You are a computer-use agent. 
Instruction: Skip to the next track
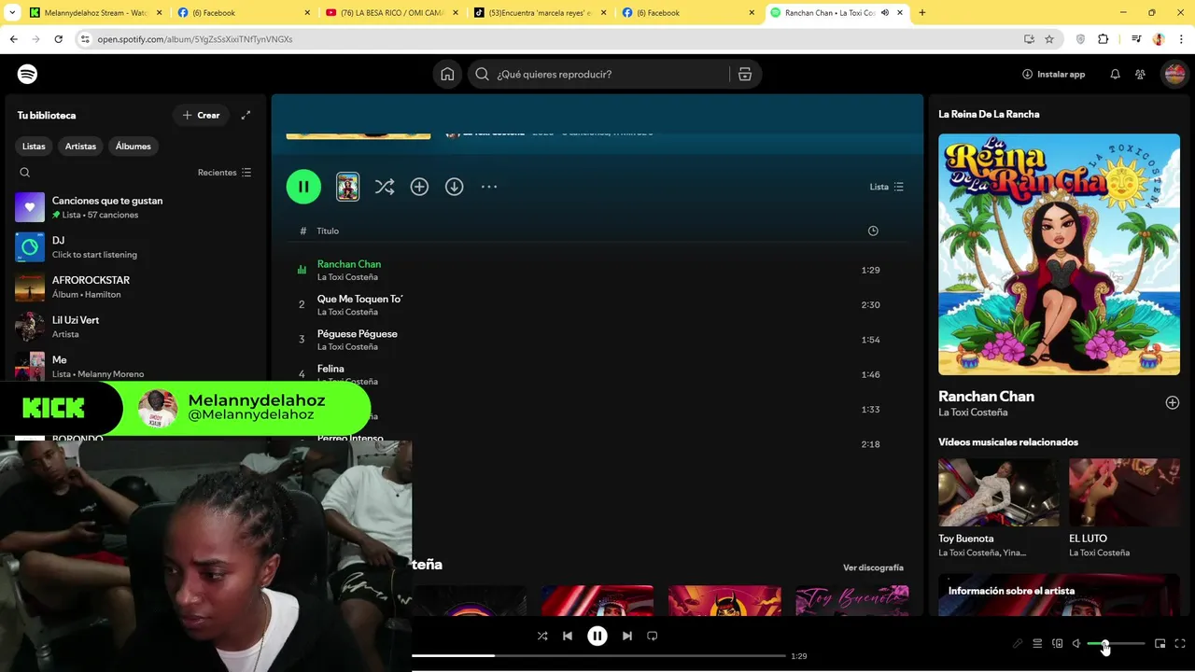627,636
